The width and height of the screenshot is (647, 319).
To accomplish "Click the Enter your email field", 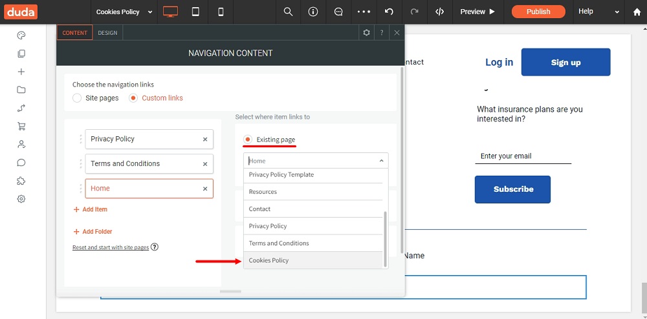I will (x=523, y=156).
